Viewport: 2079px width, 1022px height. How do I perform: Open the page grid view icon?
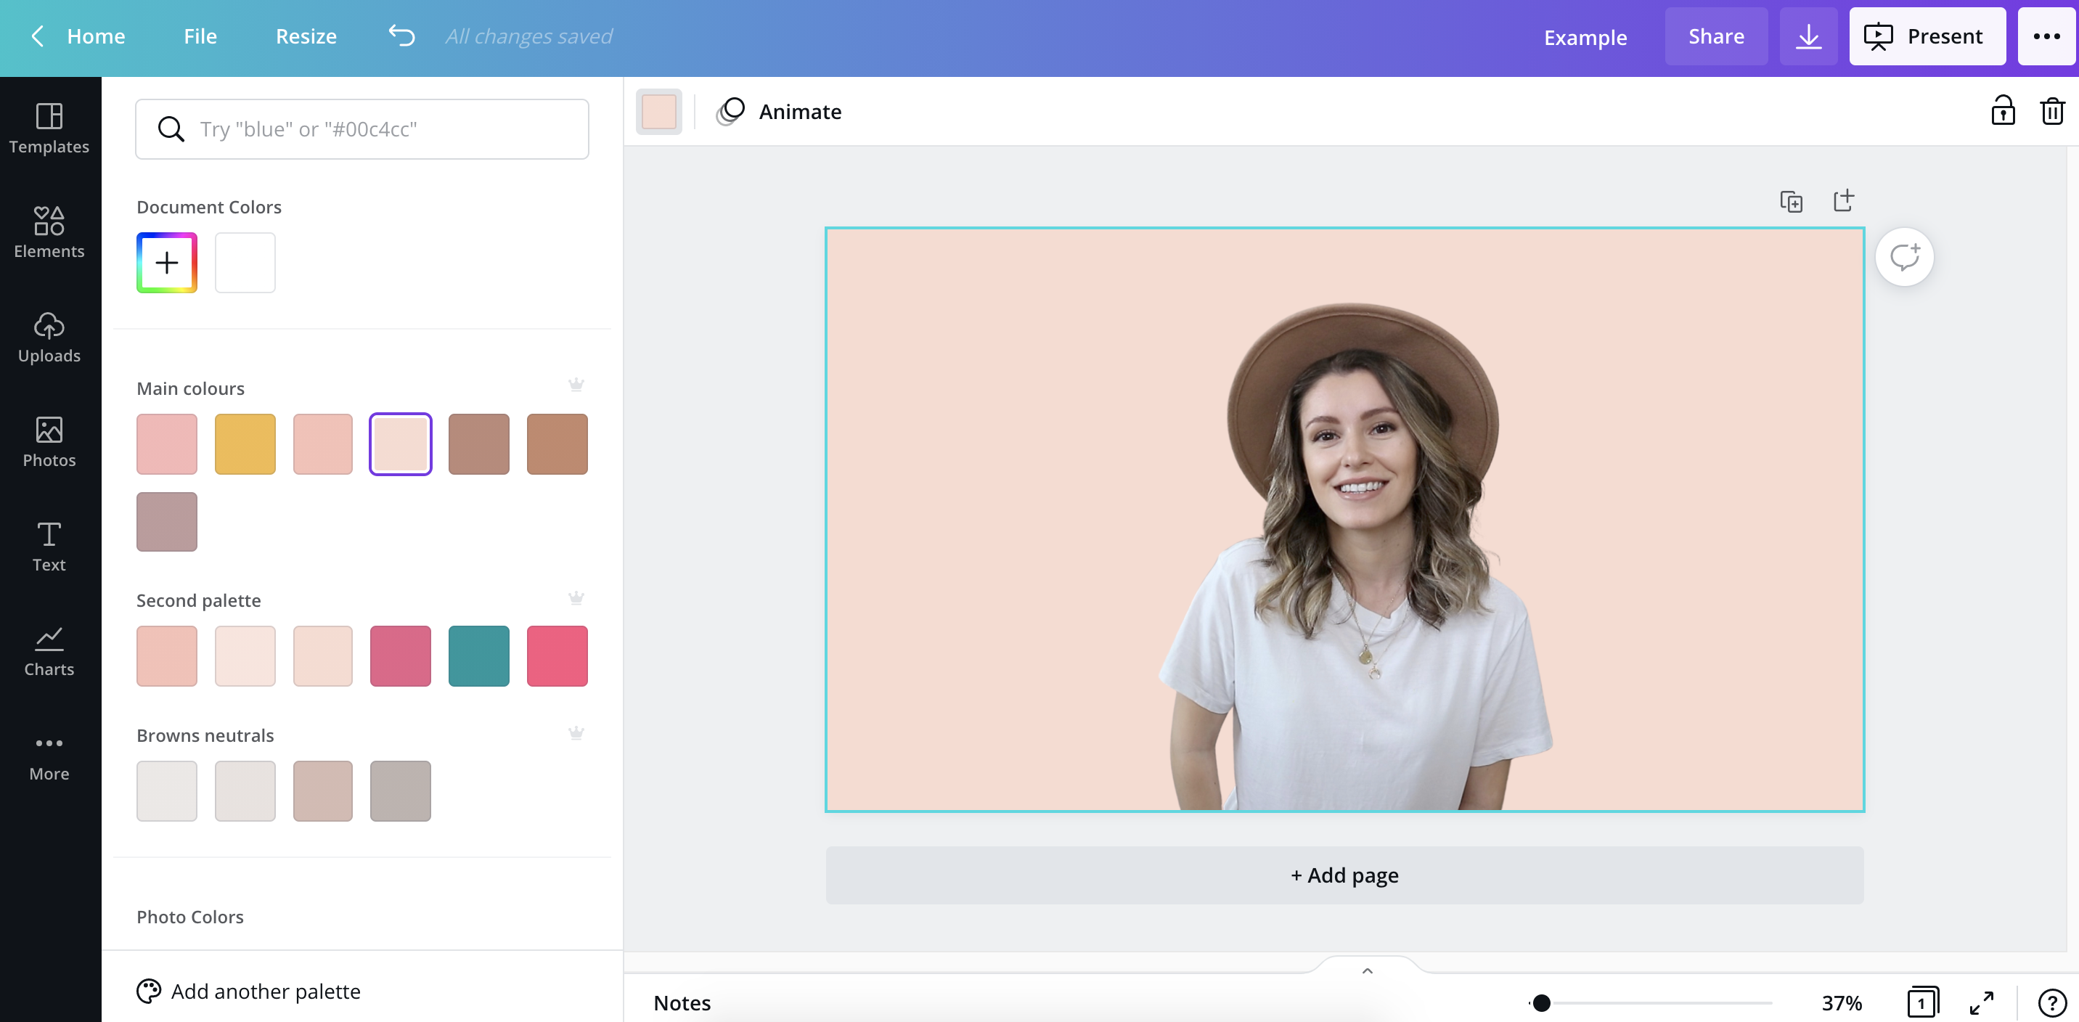pyautogui.click(x=1922, y=1002)
